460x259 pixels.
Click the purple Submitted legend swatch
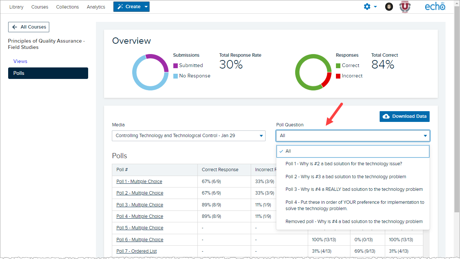coord(176,66)
